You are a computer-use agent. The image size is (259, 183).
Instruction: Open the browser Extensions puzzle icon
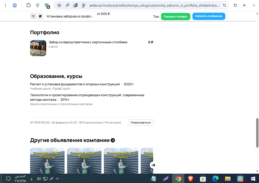[x=28, y=5]
